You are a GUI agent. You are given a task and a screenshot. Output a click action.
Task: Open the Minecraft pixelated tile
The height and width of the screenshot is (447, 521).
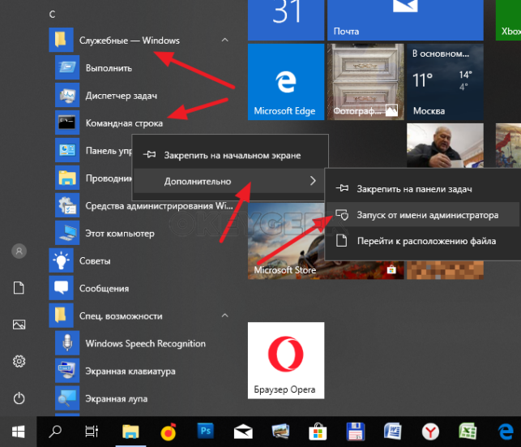[445, 270]
